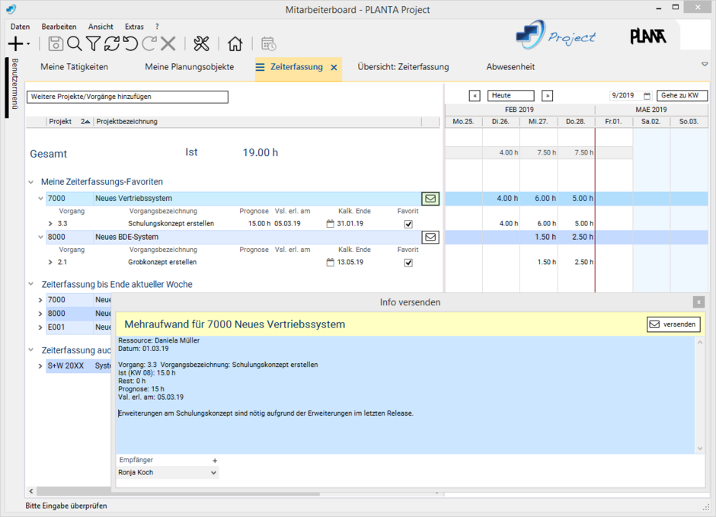
Task: Click the versenden button
Action: (673, 324)
